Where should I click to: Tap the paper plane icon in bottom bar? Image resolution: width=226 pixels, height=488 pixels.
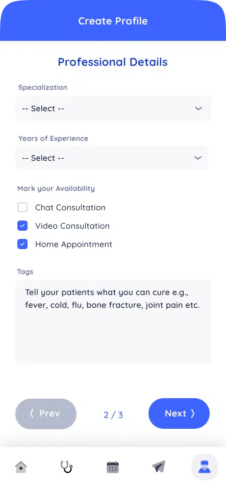coord(159,467)
